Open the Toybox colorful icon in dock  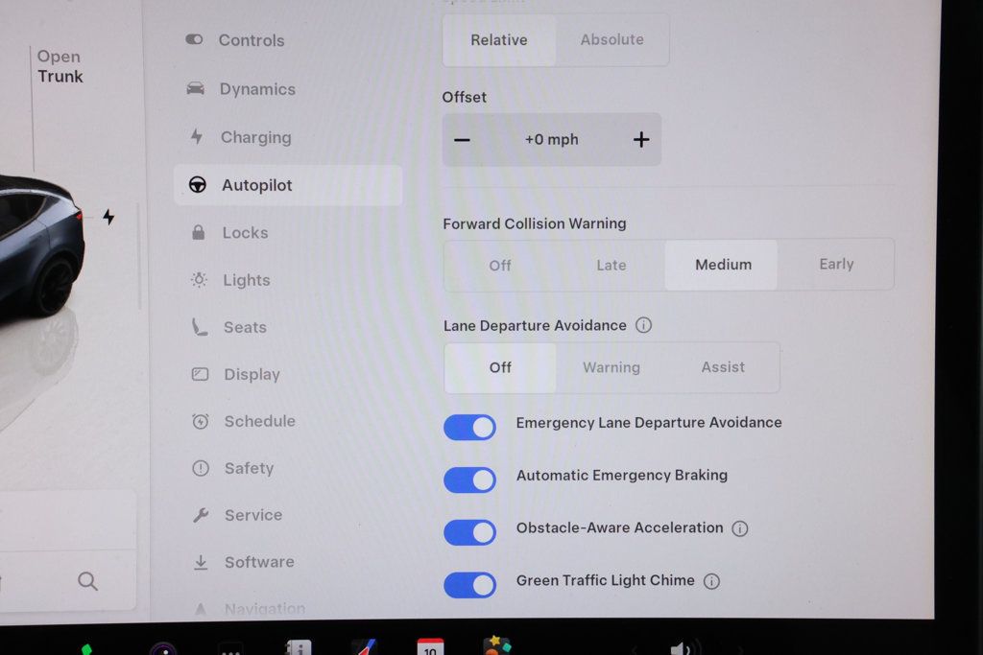click(496, 645)
